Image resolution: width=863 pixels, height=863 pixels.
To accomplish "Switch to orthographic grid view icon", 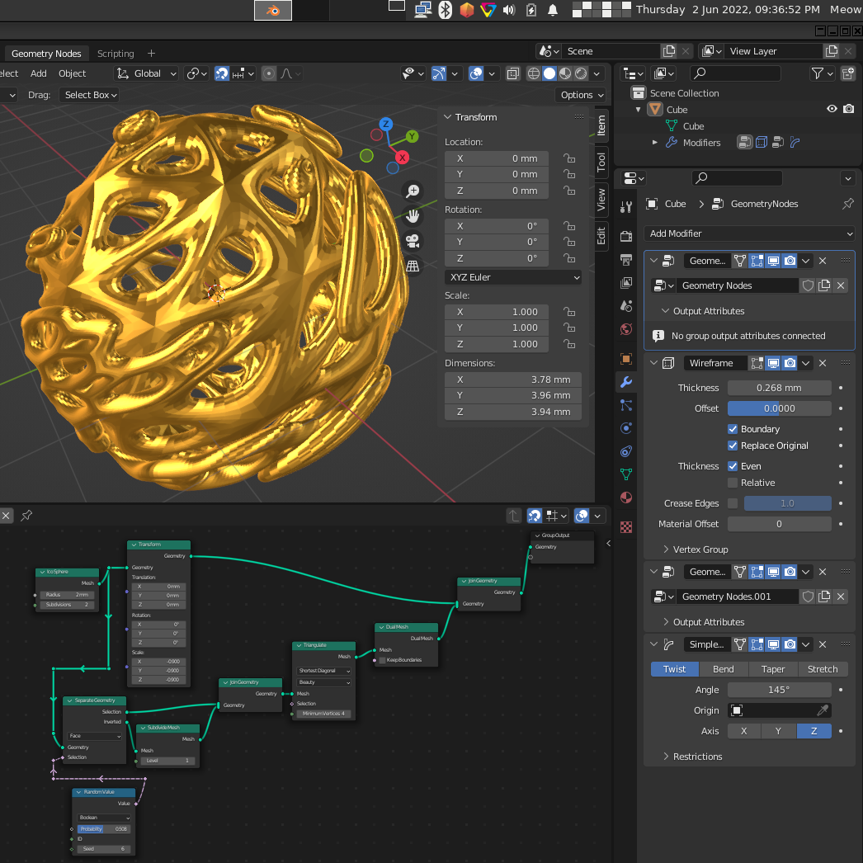I will (413, 266).
